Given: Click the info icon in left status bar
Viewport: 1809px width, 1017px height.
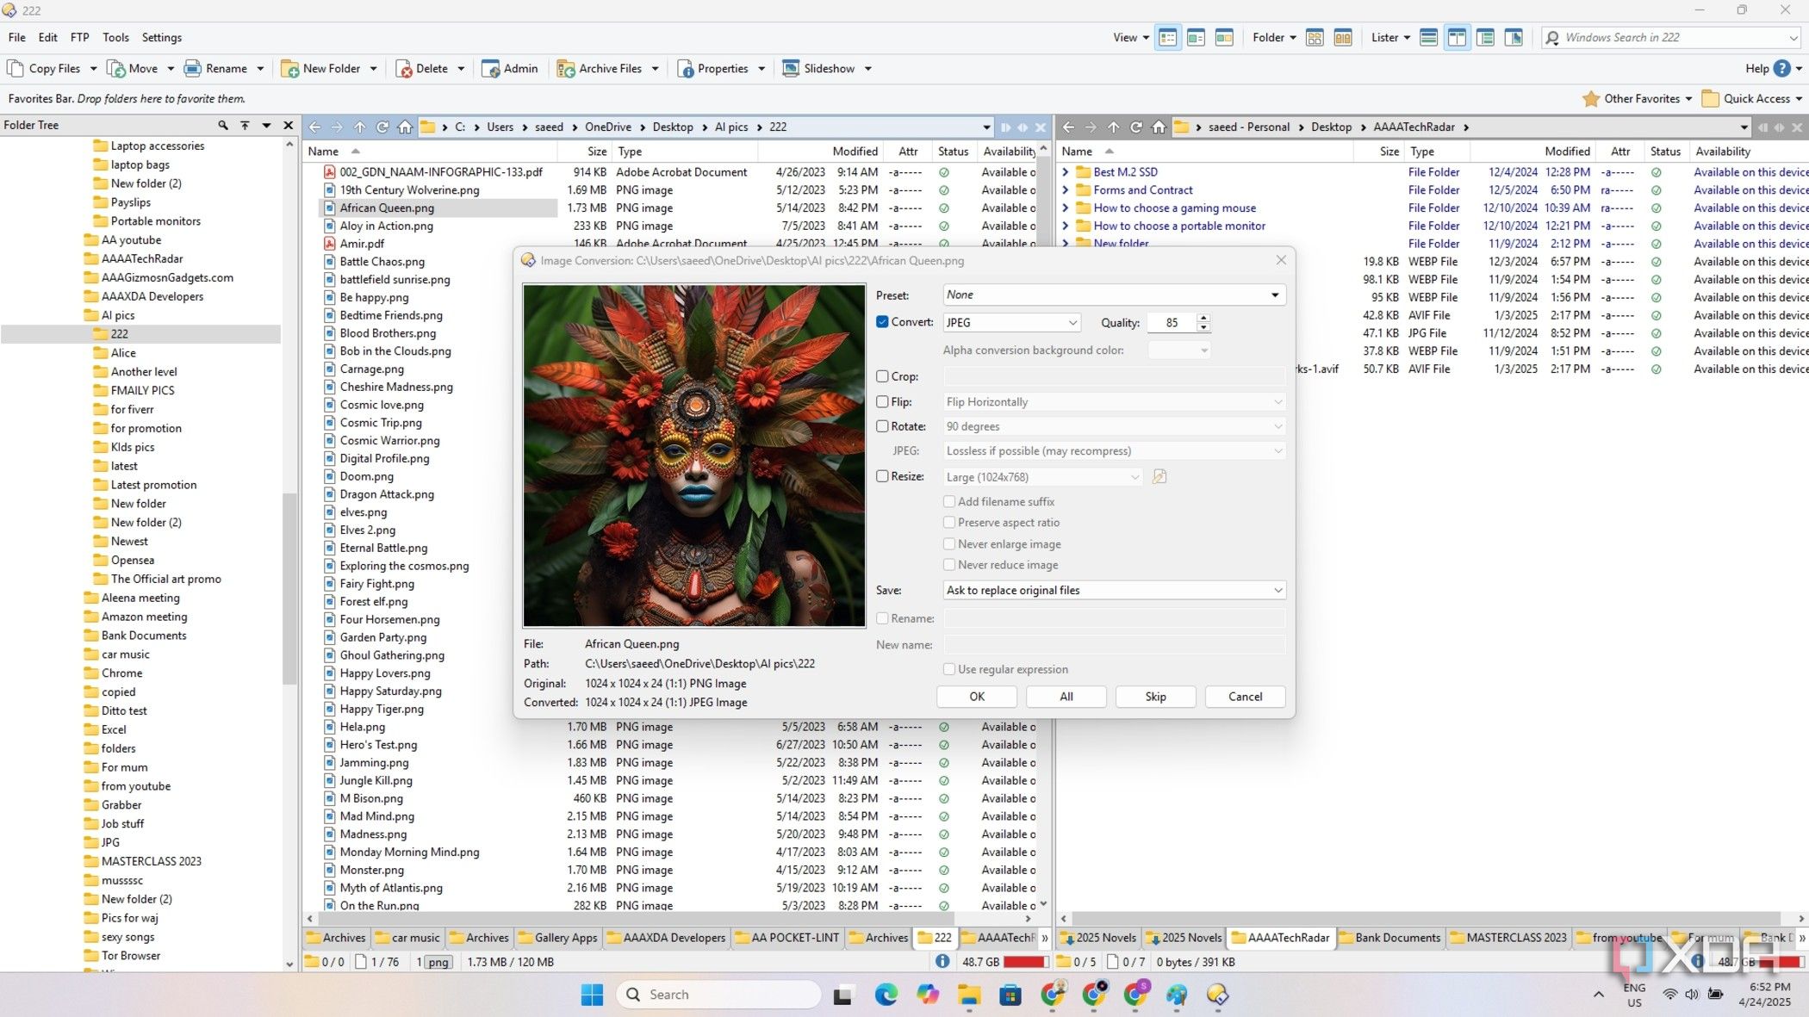Looking at the screenshot, I should [x=942, y=961].
